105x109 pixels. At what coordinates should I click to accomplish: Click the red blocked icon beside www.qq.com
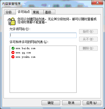click(13, 52)
